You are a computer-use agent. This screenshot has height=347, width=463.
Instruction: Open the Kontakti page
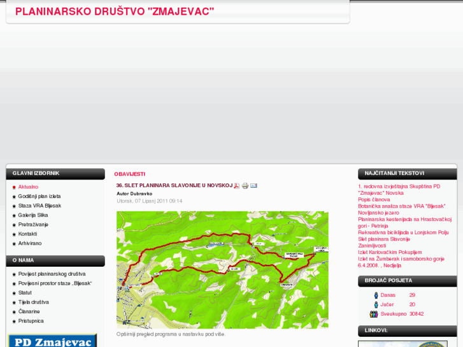[28, 234]
